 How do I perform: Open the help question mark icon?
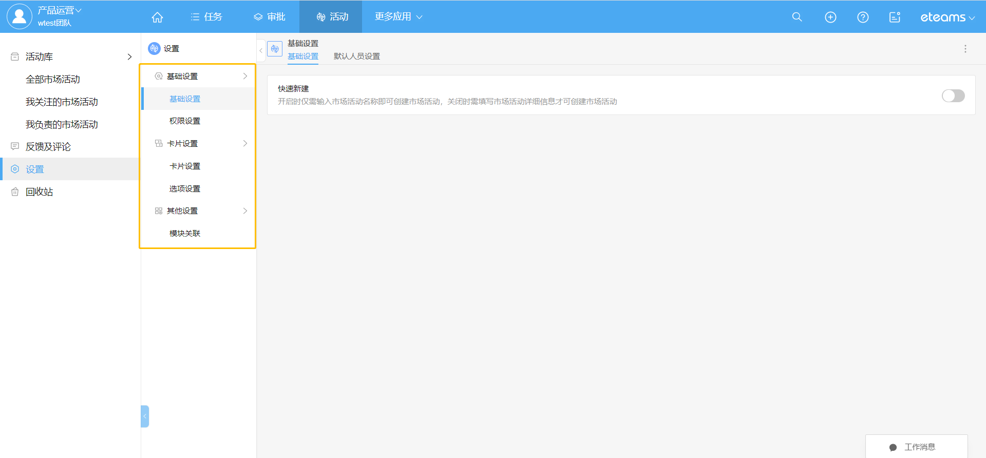tap(863, 17)
